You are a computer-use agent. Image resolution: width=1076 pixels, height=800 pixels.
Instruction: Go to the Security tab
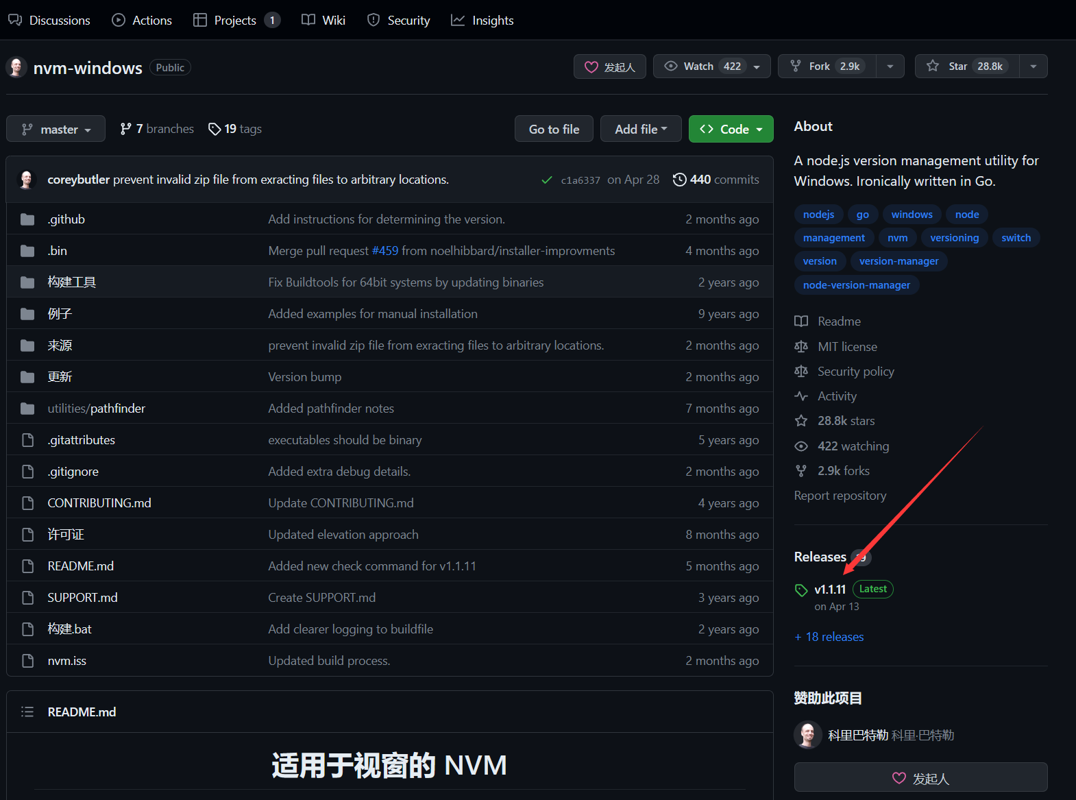click(399, 21)
